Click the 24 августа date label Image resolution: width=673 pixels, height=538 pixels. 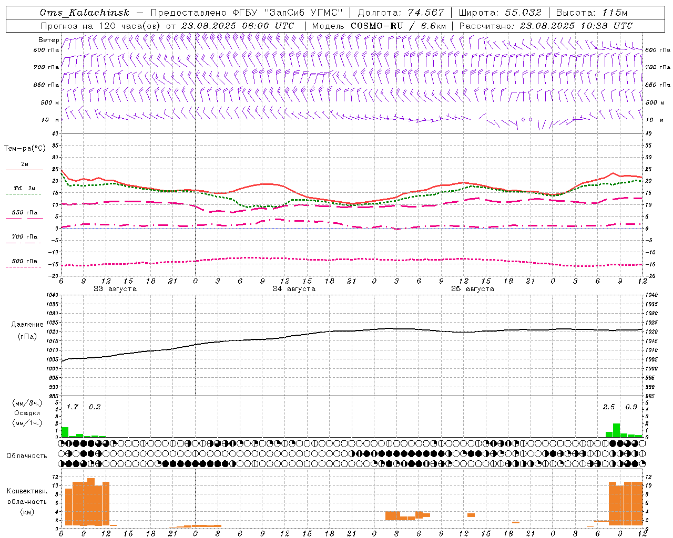(294, 289)
